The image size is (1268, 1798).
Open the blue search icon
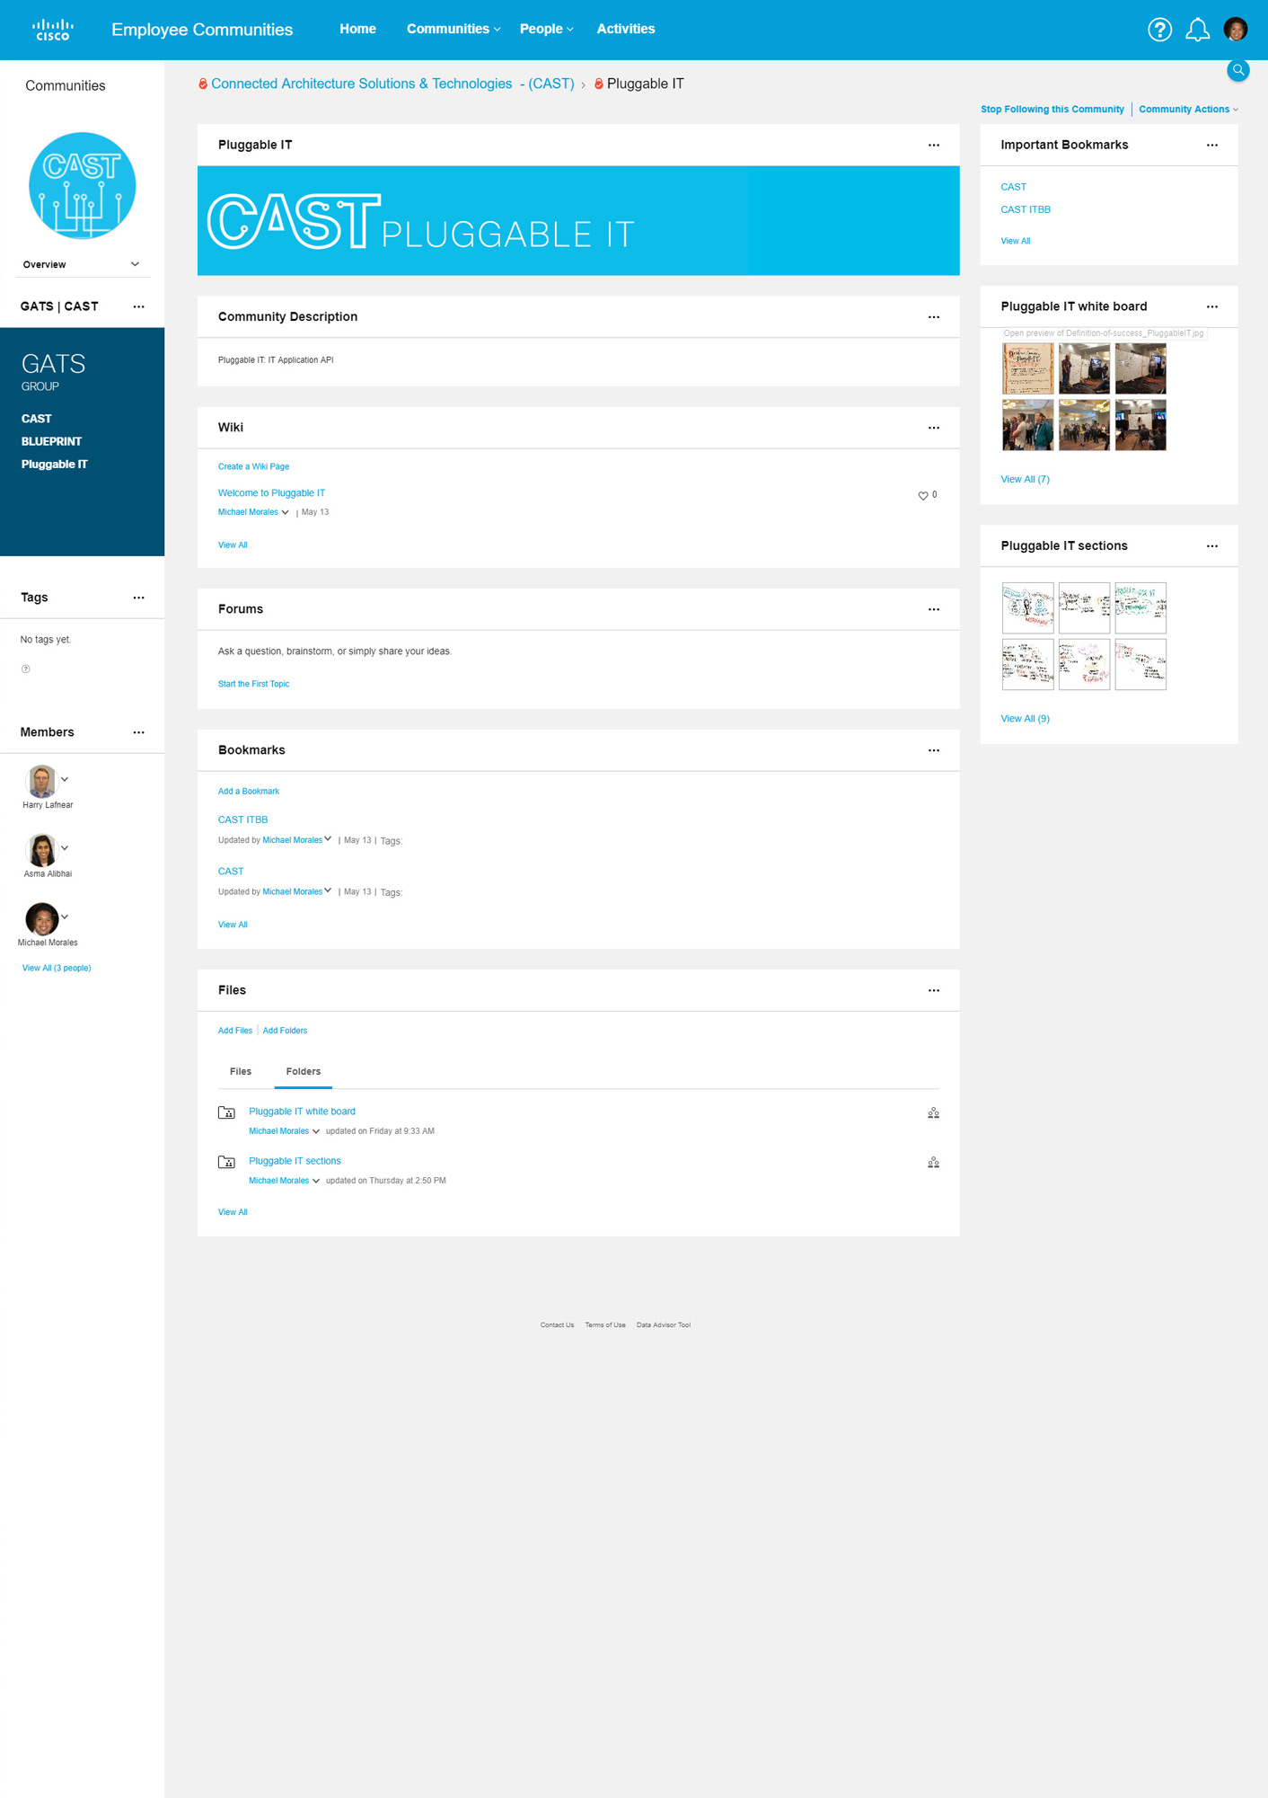coord(1237,70)
